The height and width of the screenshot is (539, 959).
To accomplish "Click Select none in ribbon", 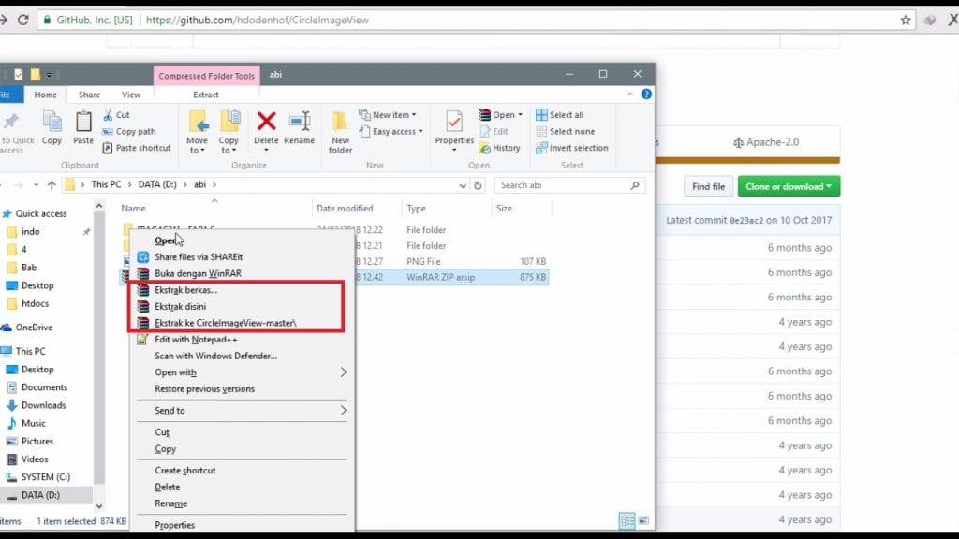I will click(x=565, y=131).
